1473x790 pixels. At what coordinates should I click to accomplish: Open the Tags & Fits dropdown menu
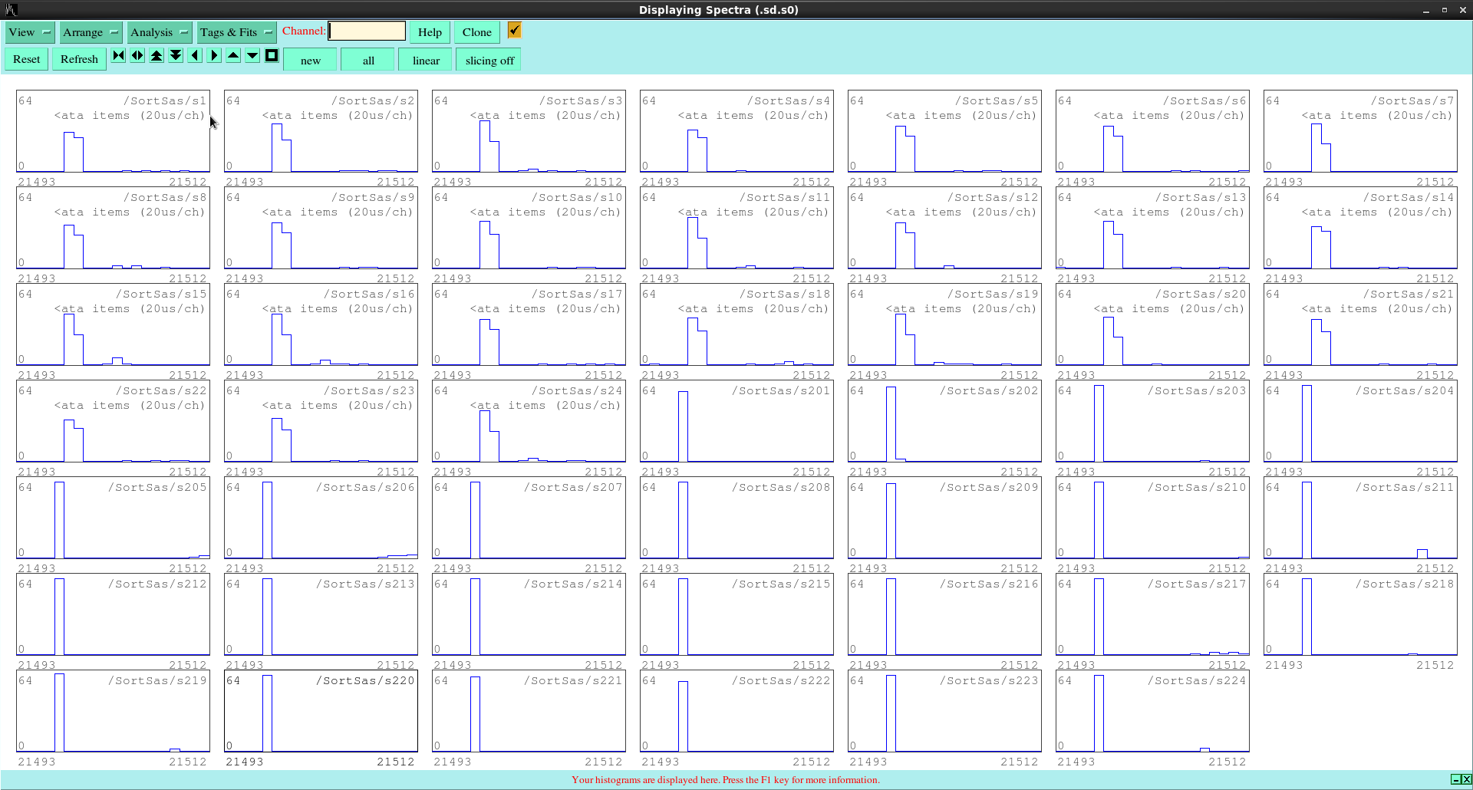236,32
